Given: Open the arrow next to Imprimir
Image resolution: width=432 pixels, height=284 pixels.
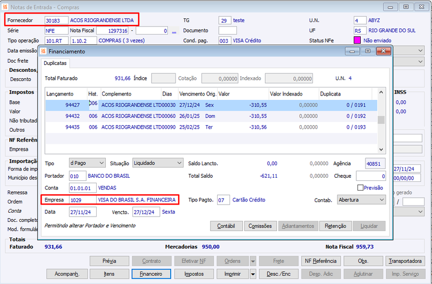Looking at the screenshot, I should click(x=253, y=274).
